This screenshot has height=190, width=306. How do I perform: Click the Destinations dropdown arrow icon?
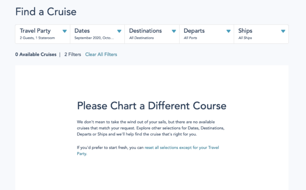click(x=174, y=31)
